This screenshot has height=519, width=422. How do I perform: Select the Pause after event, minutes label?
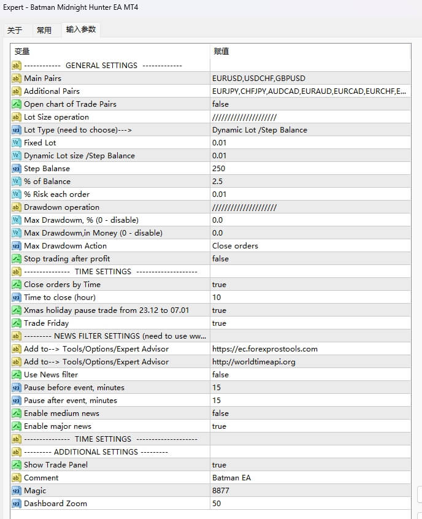(71, 401)
